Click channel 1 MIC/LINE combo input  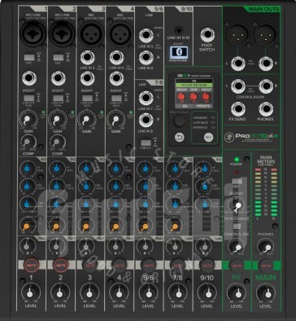coord(33,34)
